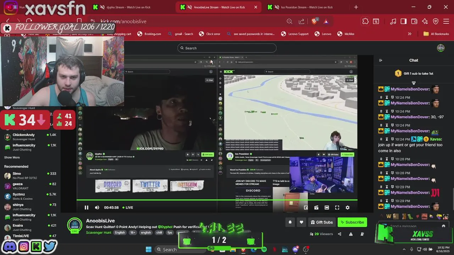Toggle the browser sidebar panel
This screenshot has width=454, height=255.
tap(404, 22)
